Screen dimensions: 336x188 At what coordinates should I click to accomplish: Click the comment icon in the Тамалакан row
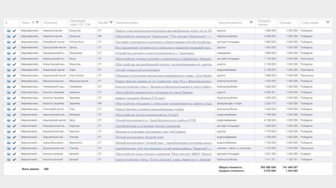[x=9, y=53]
